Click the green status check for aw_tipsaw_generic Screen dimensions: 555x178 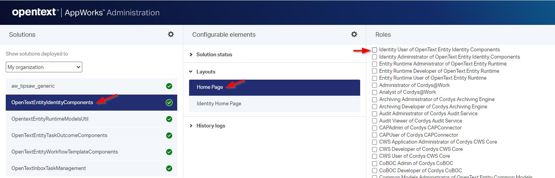[x=169, y=86]
